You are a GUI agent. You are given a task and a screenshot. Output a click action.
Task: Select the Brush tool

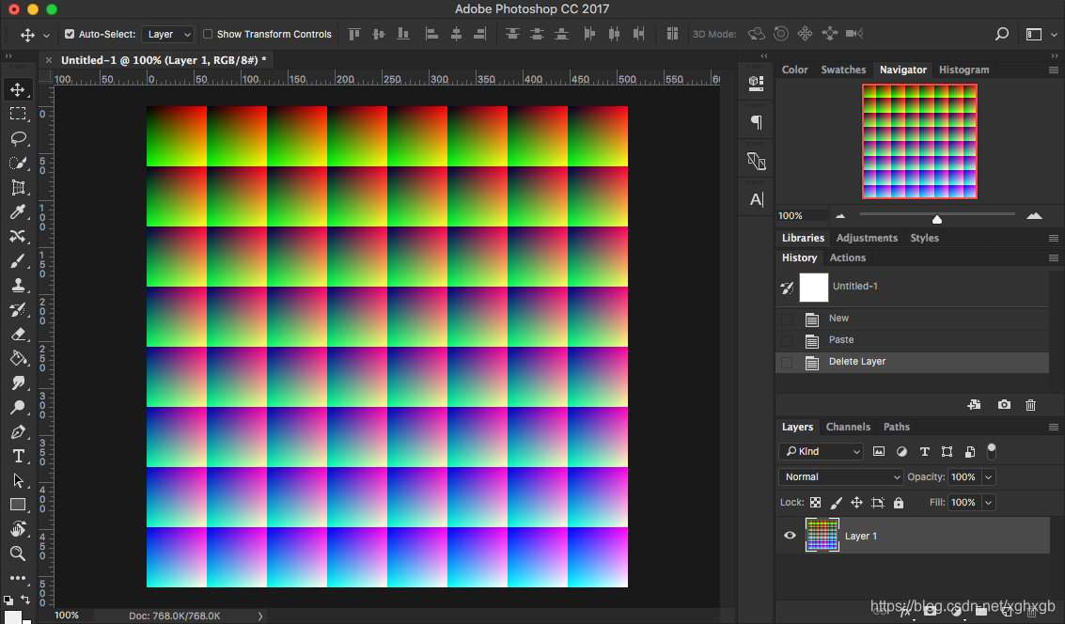click(18, 261)
